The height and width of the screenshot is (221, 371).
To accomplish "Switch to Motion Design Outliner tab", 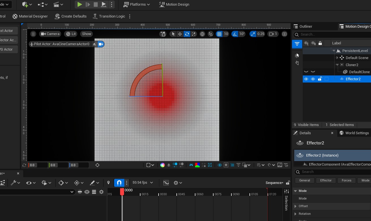I will [355, 26].
